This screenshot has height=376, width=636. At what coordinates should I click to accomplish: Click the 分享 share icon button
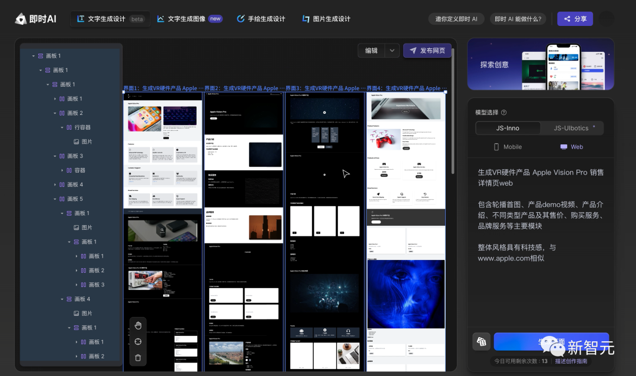pyautogui.click(x=575, y=18)
